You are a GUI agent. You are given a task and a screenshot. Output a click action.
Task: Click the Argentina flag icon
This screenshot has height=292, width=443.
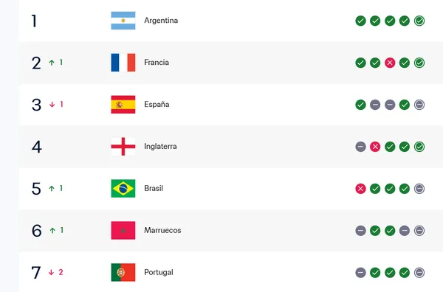[123, 21]
